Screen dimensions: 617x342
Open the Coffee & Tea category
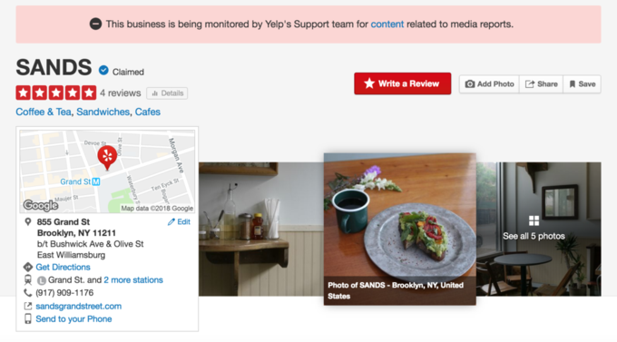click(x=44, y=112)
